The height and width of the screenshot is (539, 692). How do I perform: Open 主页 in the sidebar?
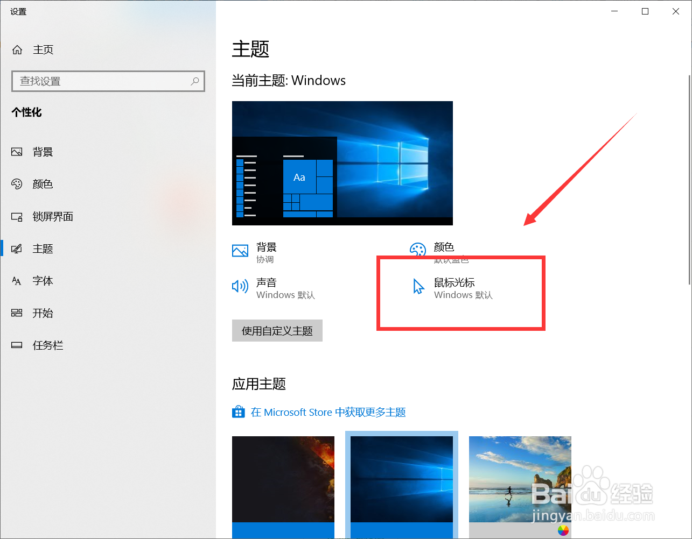[43, 49]
